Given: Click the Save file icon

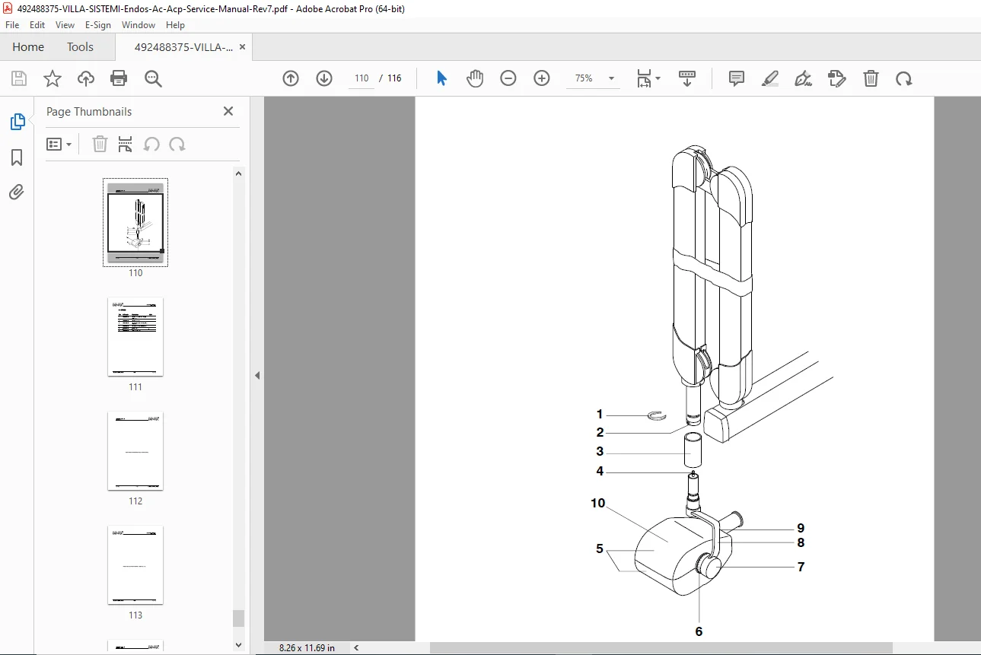Looking at the screenshot, I should point(19,78).
